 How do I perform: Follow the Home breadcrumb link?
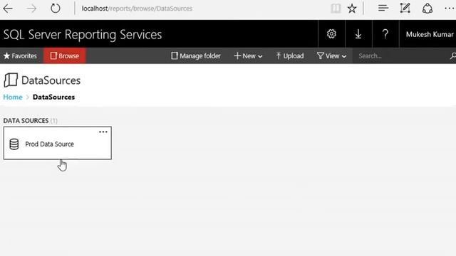[13, 97]
